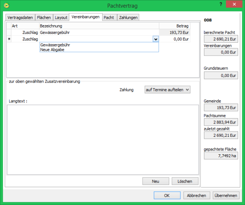Switch to the Vertragsdaten tab
The image size is (245, 205).
[x=20, y=18]
